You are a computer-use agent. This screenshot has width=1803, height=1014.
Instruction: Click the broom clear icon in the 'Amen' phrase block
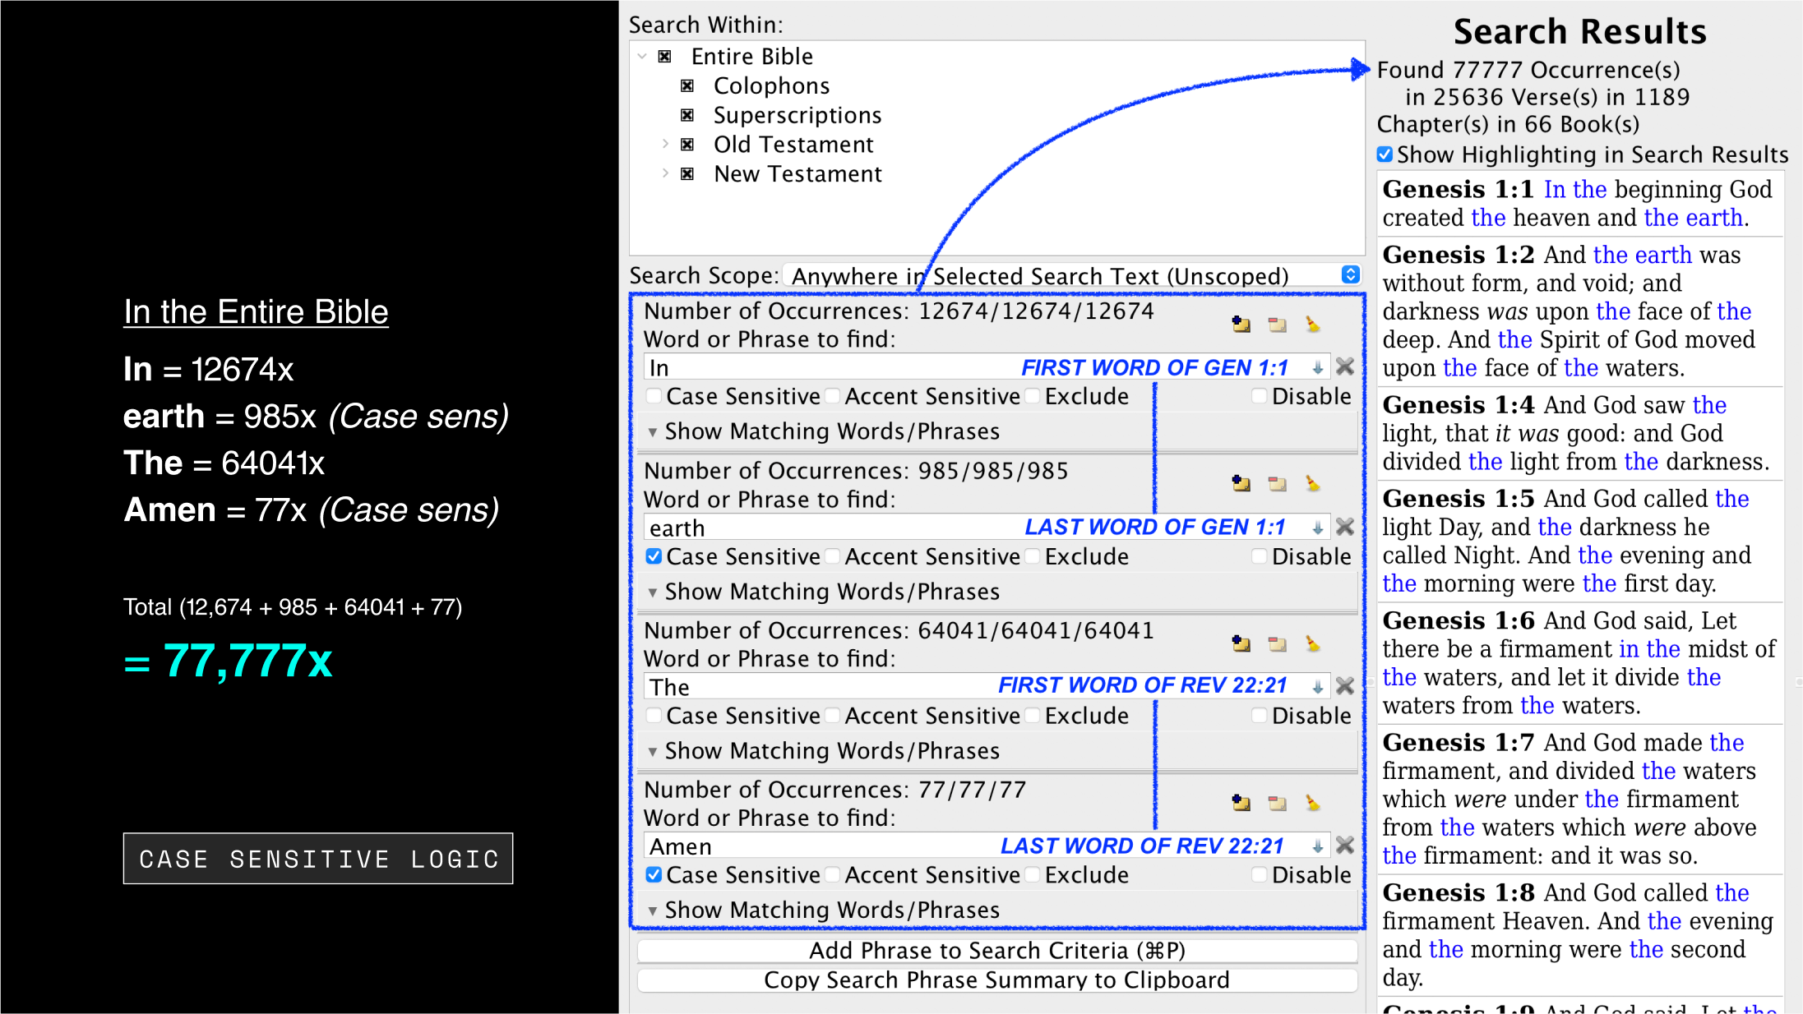[1313, 803]
